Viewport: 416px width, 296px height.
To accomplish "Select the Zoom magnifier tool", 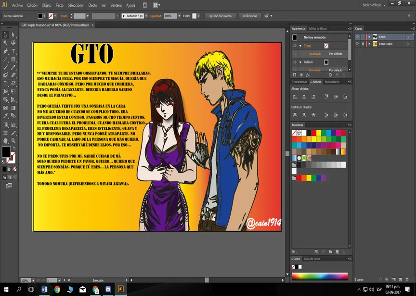I will [13, 141].
